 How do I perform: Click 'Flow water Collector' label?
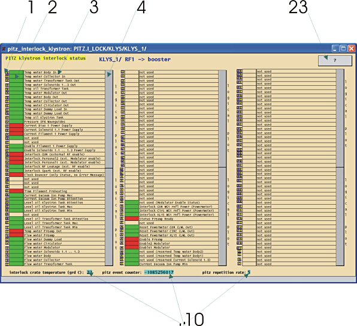point(42,260)
